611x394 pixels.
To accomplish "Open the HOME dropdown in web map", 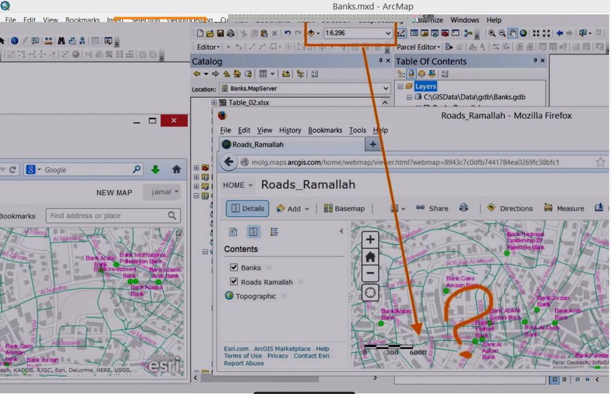I will 238,185.
